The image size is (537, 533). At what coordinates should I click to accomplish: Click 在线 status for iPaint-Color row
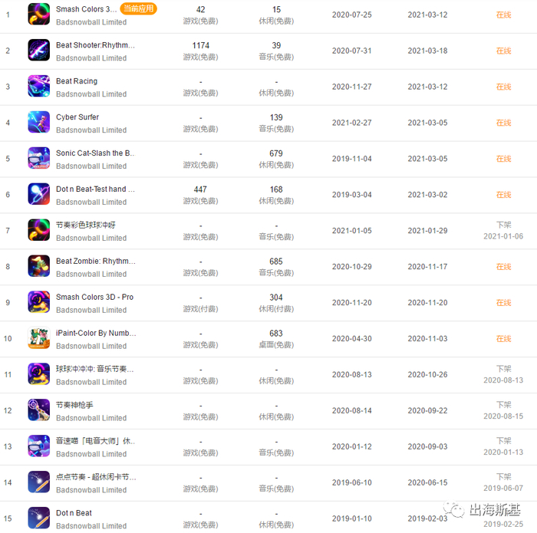[503, 338]
